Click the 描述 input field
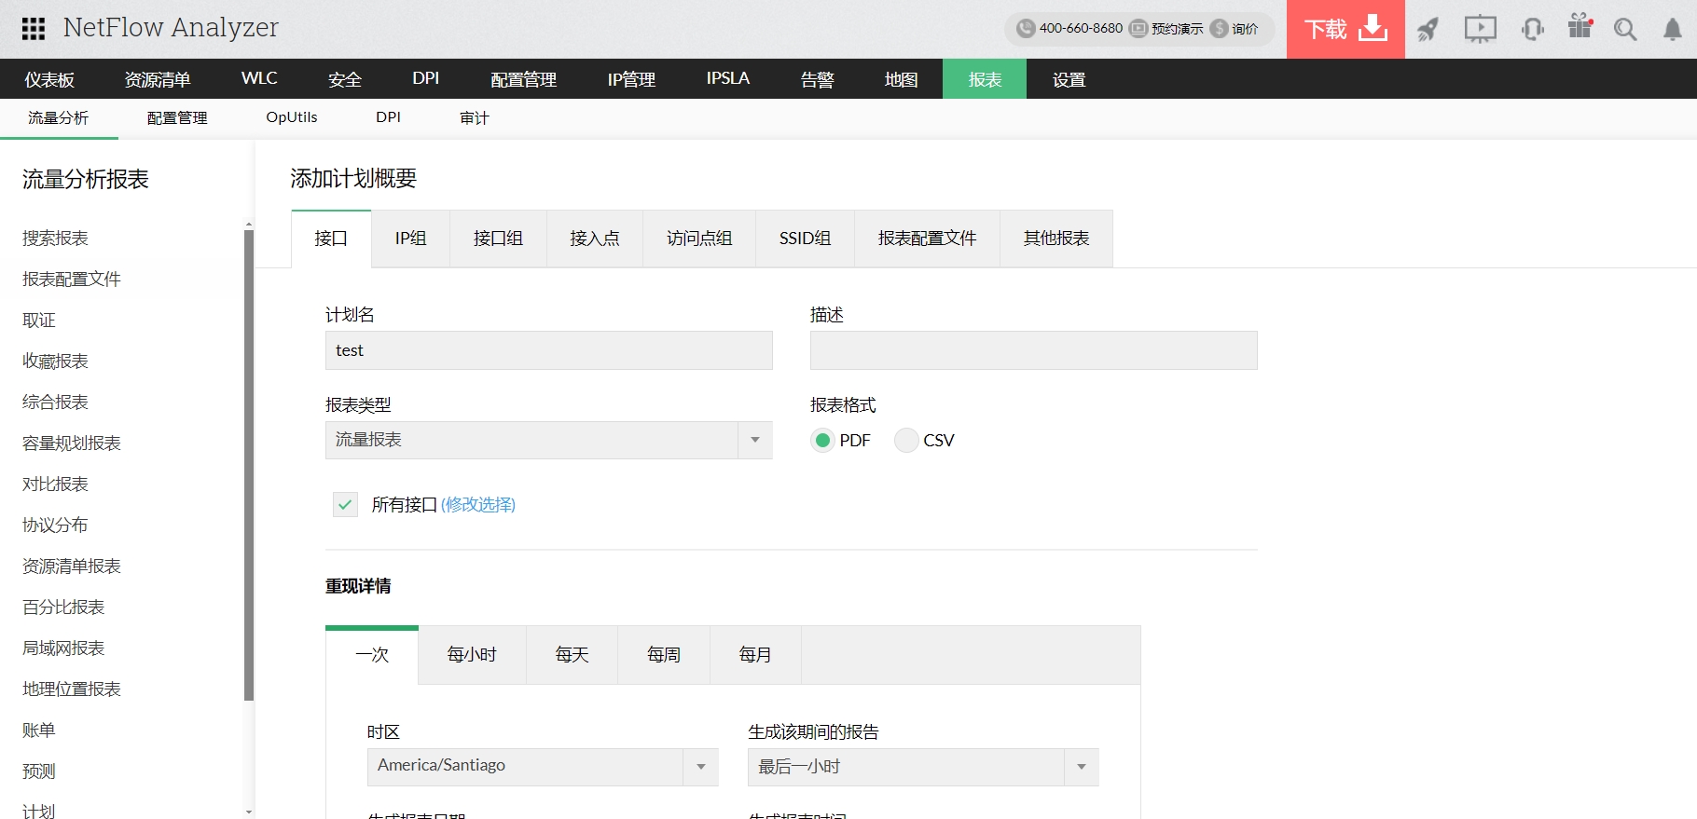The height and width of the screenshot is (819, 1697). 1034,350
